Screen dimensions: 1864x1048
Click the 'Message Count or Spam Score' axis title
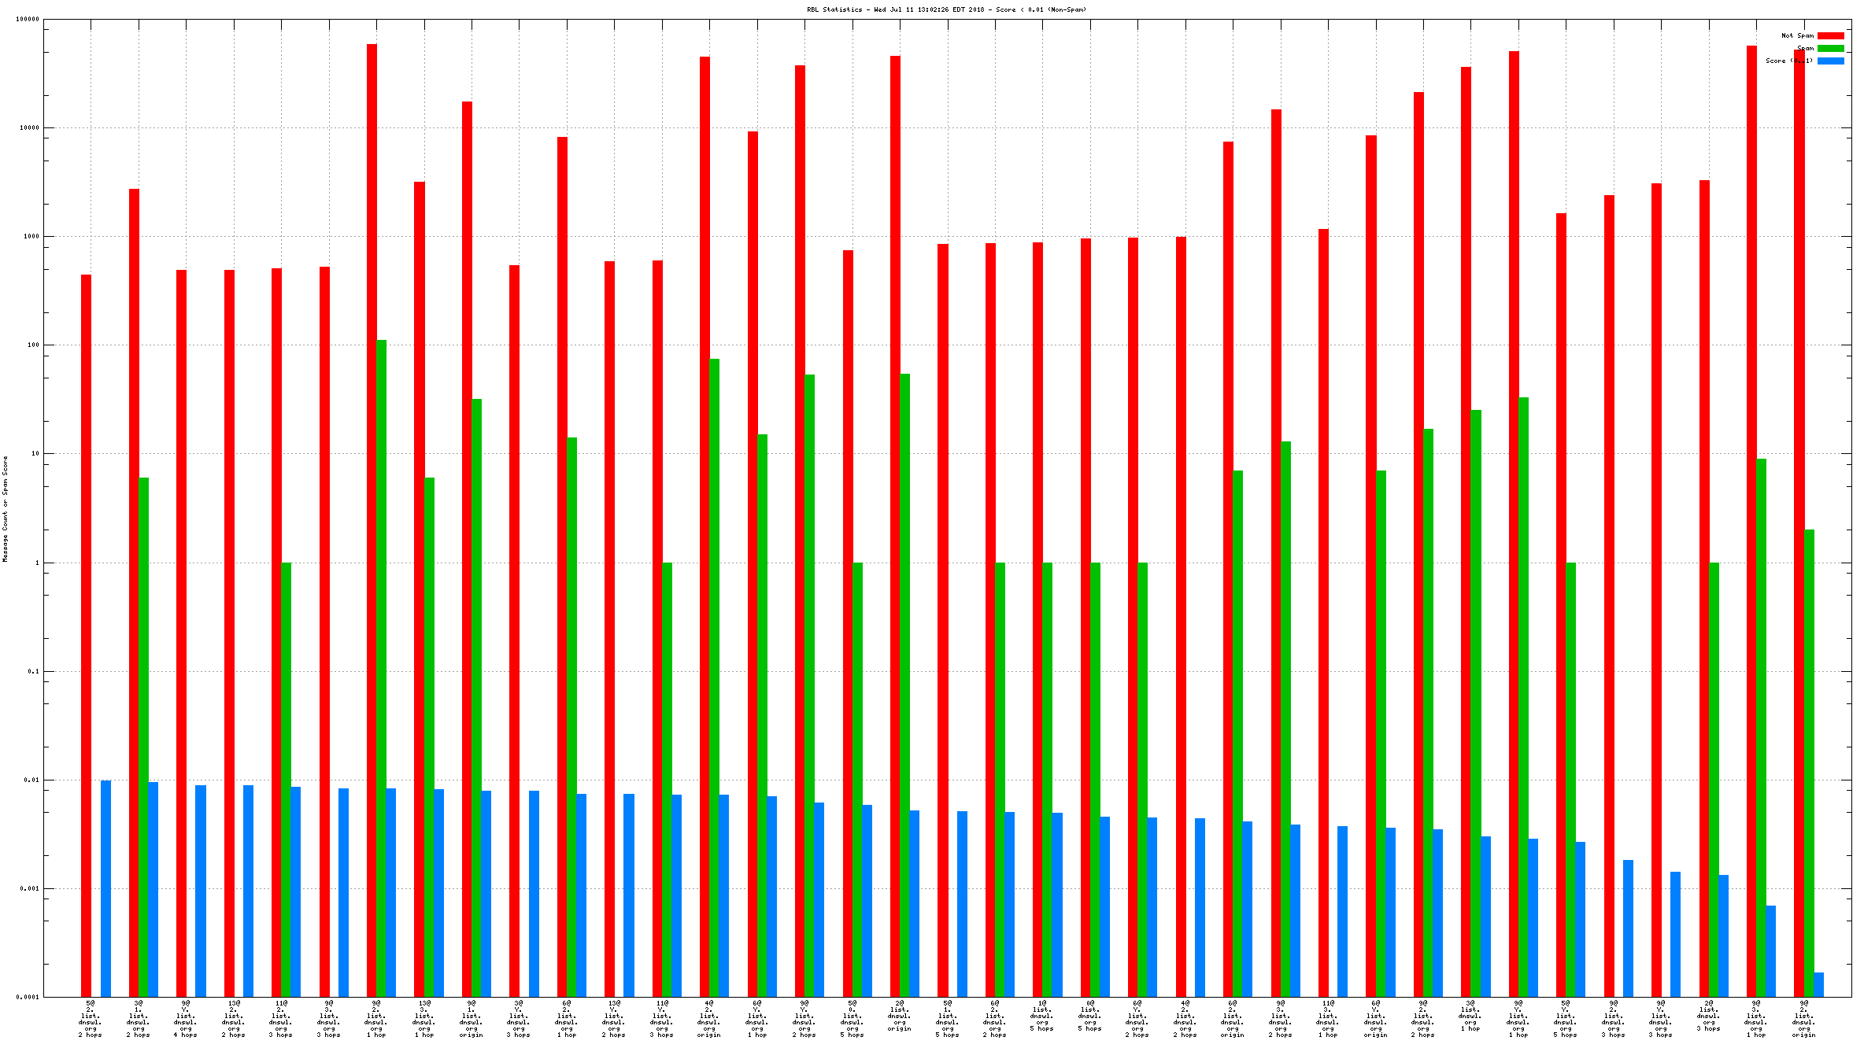click(5, 508)
